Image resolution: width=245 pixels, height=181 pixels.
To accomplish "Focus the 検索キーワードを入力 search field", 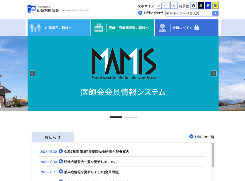I will (x=189, y=13).
